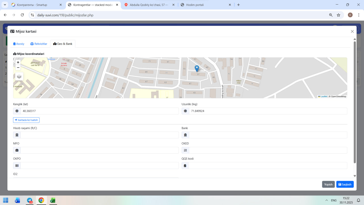Screen dimensions: 364x205
Task: Switch to the Rekvizitlar tab
Action: (39, 44)
